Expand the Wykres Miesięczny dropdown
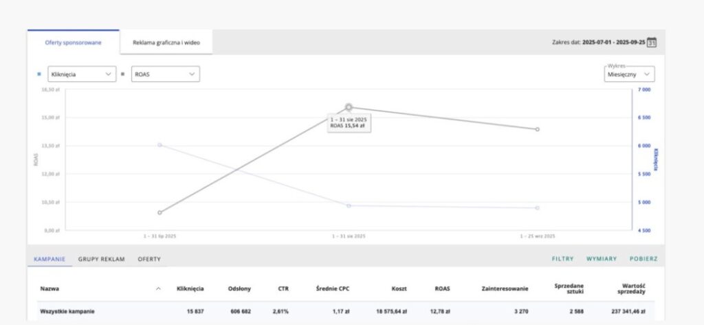Screen dimensions: 704x325 [x=629, y=74]
